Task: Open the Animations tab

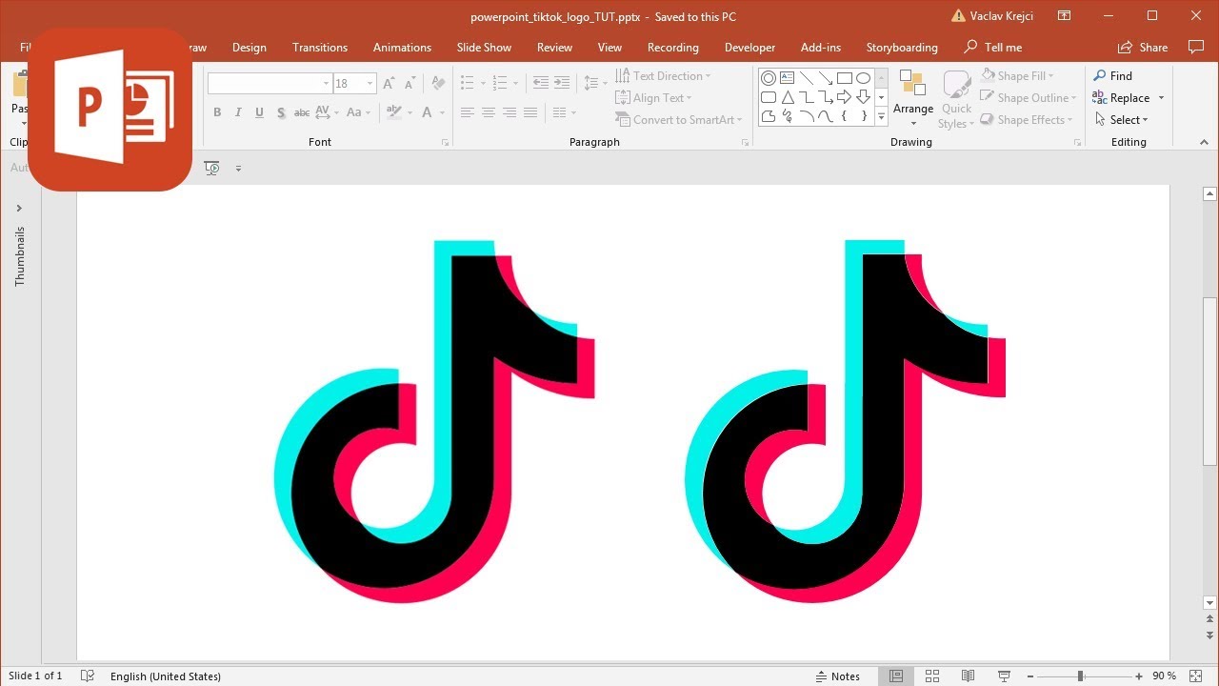Action: coord(402,47)
